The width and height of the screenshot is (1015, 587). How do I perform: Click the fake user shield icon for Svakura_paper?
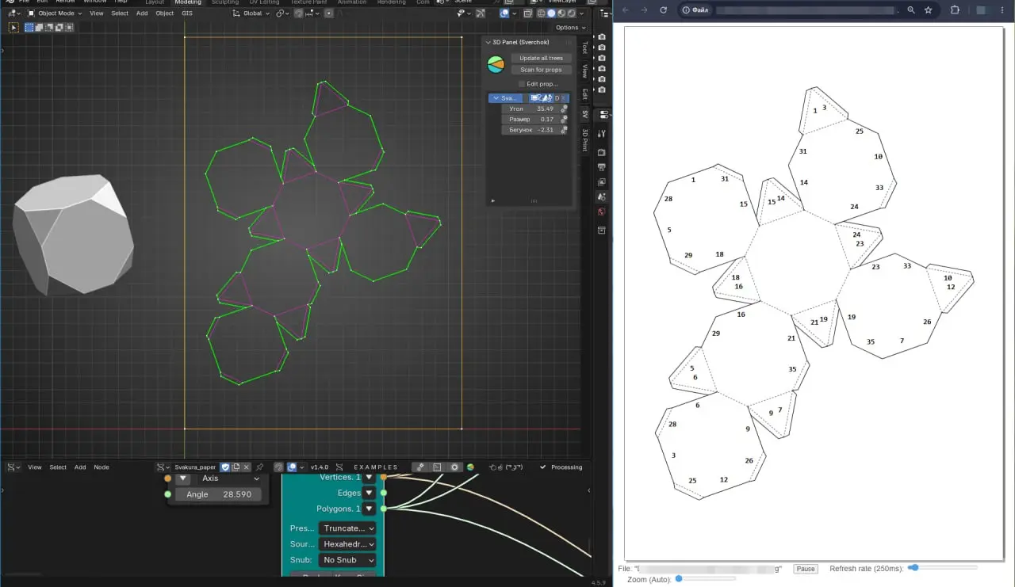pyautogui.click(x=225, y=467)
